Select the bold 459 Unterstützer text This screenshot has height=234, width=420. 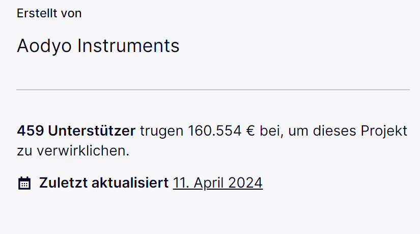[x=76, y=131]
